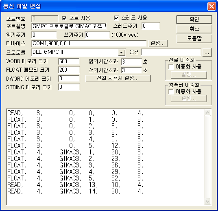Click the 읽기시간초과 seconds field

point(131,62)
